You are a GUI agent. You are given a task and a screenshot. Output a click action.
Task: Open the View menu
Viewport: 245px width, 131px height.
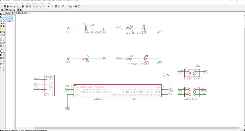(16, 3)
